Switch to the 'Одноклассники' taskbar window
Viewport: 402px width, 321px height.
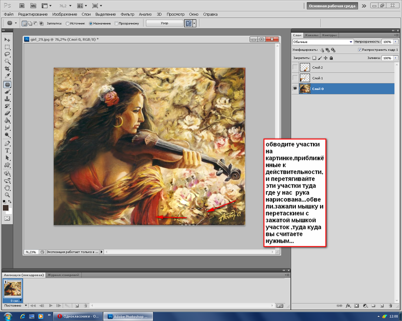[78, 316]
